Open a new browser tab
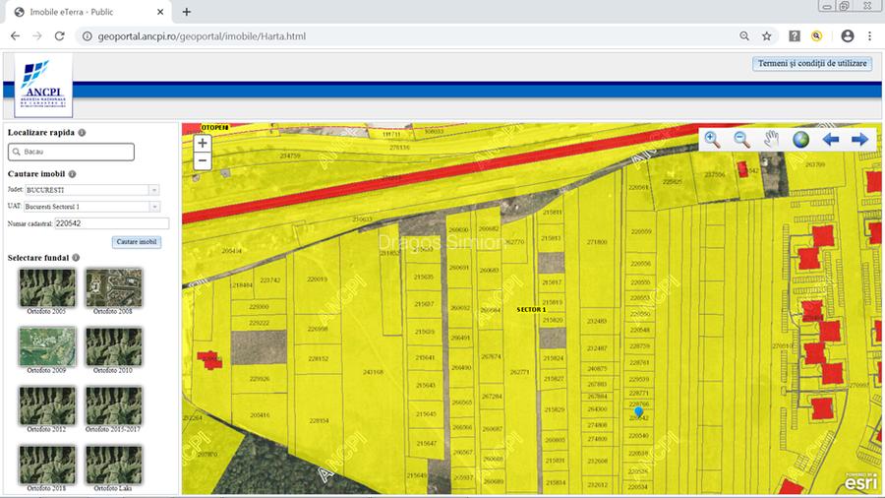The height and width of the screenshot is (498, 885). [x=187, y=11]
